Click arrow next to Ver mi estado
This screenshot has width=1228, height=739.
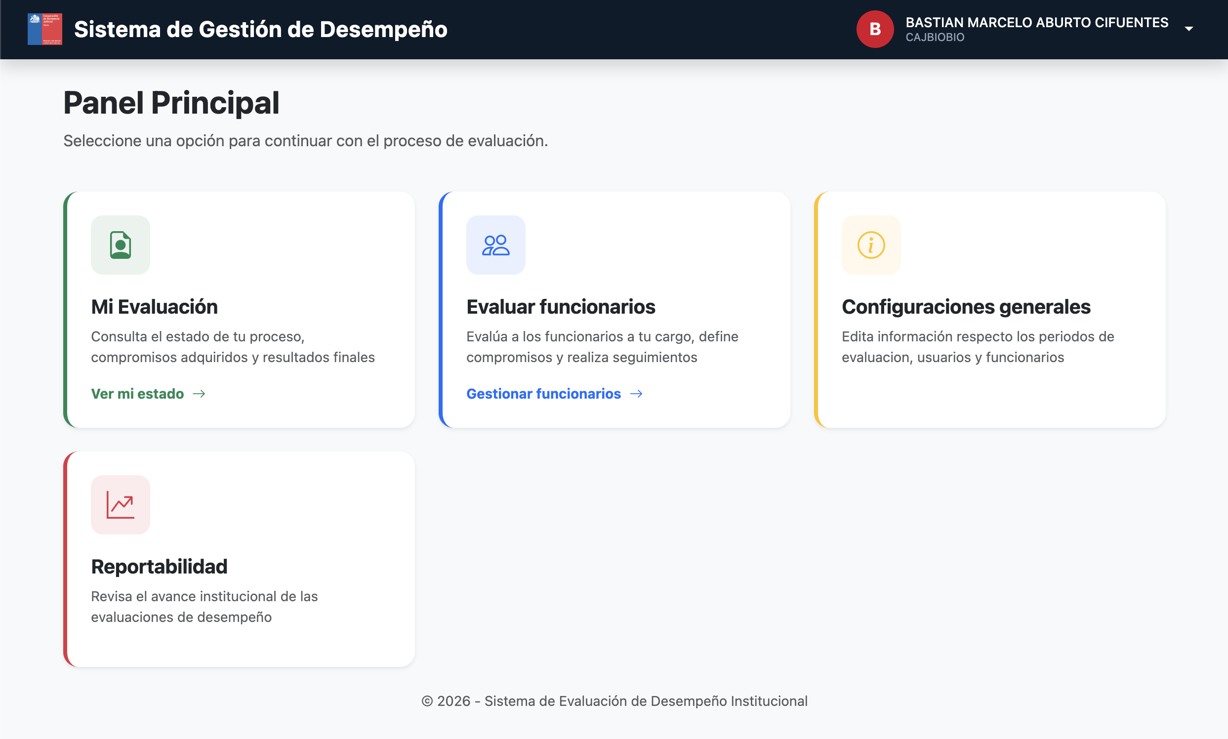(199, 394)
